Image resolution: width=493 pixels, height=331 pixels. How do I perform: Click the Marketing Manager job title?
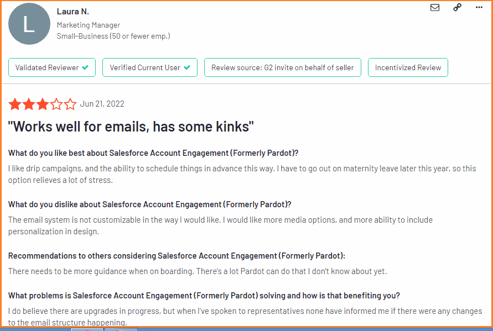[x=89, y=25]
